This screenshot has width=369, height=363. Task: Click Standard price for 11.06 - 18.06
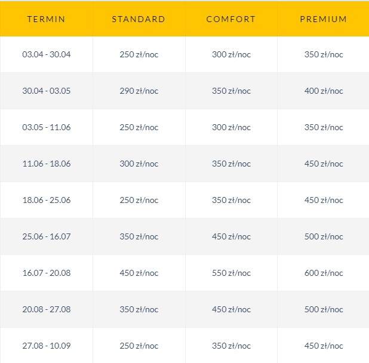coord(139,164)
